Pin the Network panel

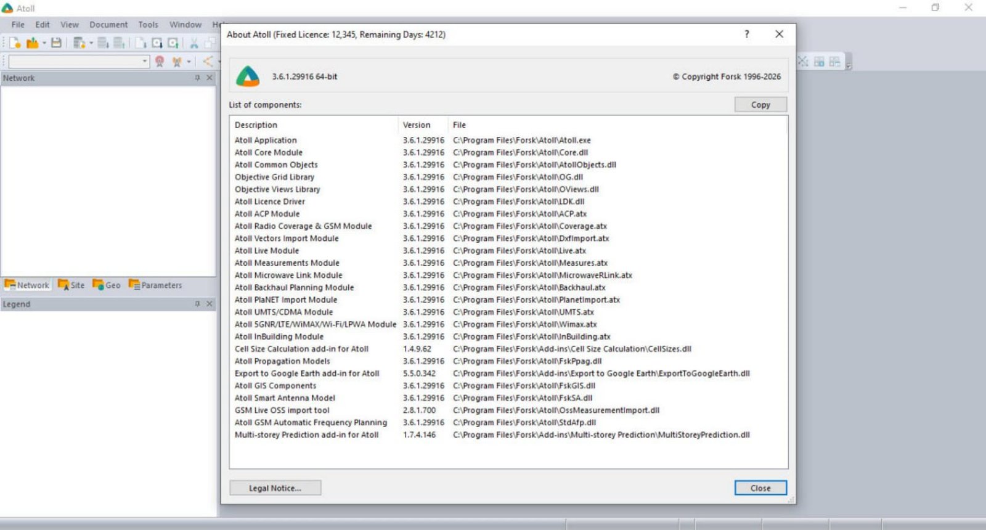(197, 78)
